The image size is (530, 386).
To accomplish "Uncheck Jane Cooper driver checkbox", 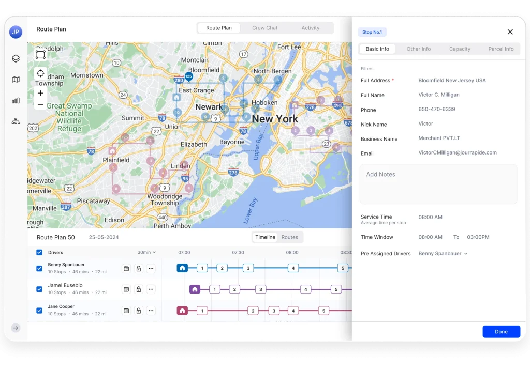I will (39, 311).
